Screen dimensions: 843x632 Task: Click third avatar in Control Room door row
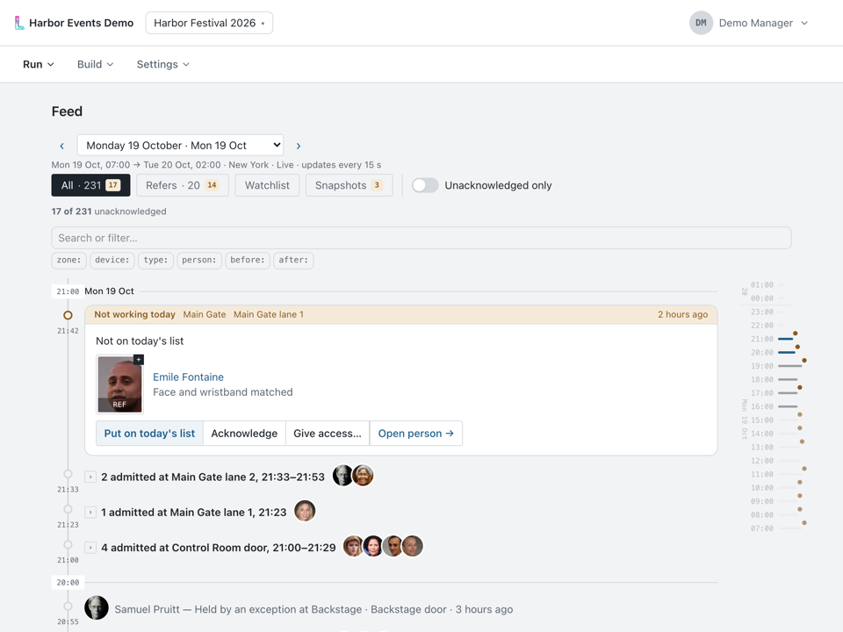click(393, 547)
